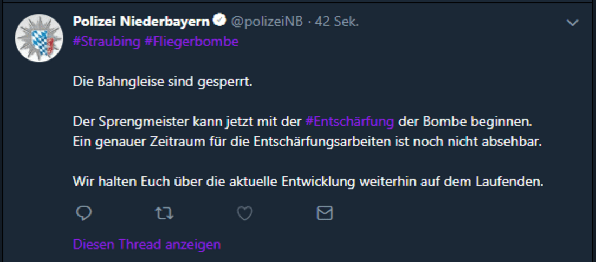Send the tweet via direct message envelope
Image resolution: width=596 pixels, height=262 pixels.
[325, 214]
